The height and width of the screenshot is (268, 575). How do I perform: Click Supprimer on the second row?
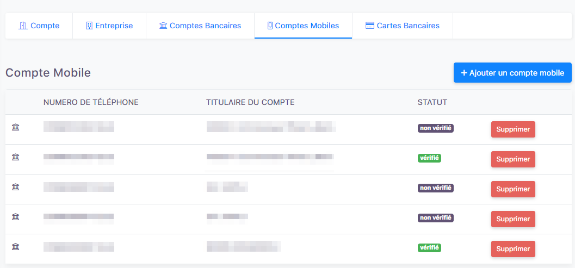tap(513, 159)
